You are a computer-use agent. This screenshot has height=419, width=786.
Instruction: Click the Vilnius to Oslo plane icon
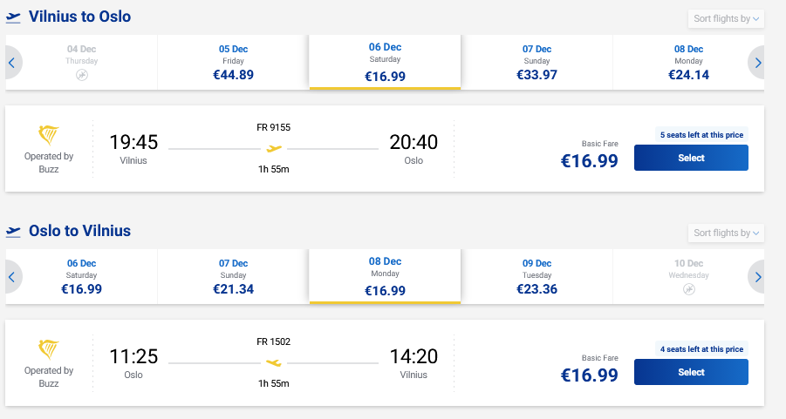13,17
